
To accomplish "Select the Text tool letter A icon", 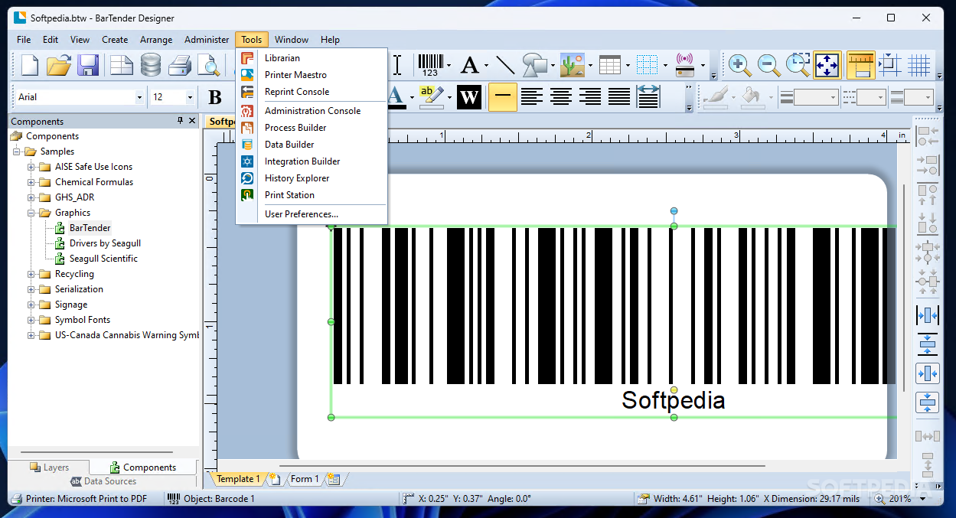I will (x=469, y=65).
